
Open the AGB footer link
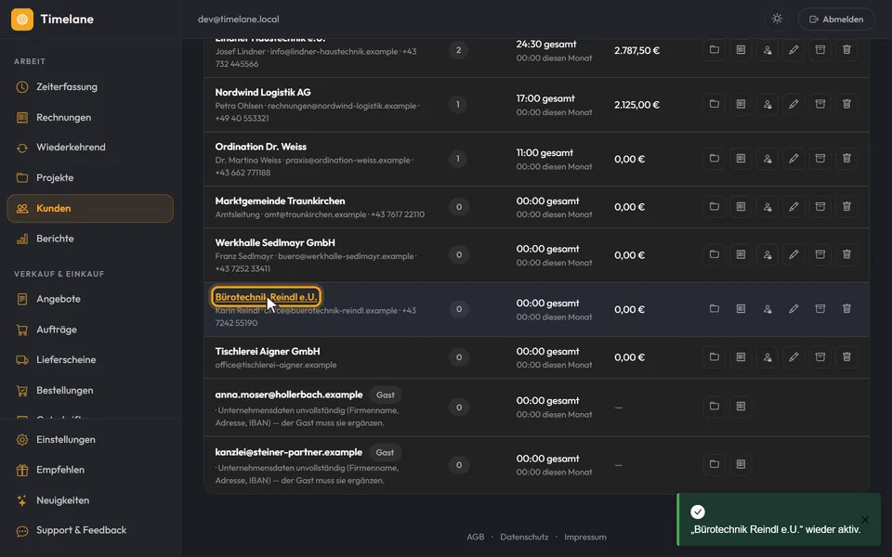(476, 538)
